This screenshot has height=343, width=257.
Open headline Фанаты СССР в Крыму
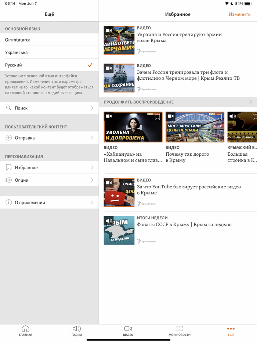point(184,224)
